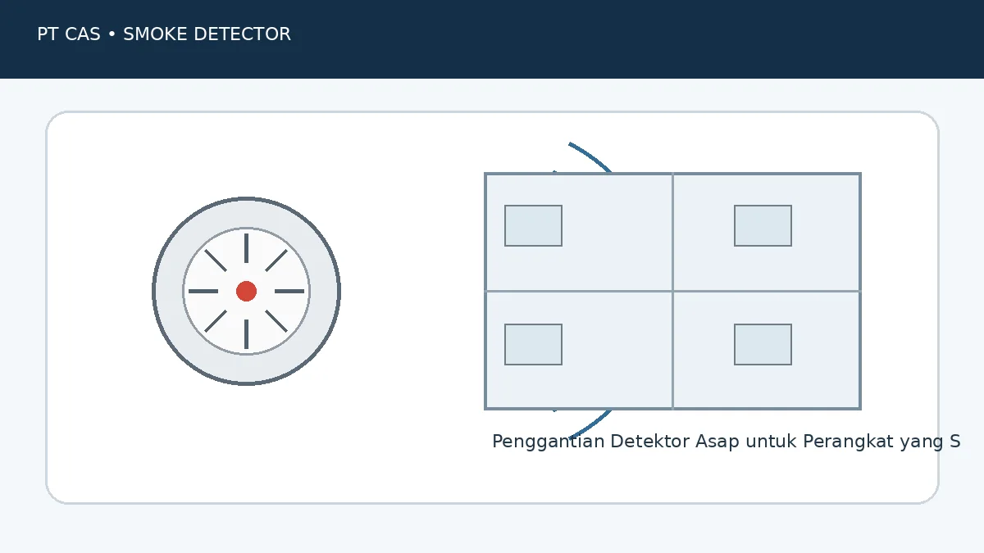
Task: Select the small rectangle in top-left room
Action: pyautogui.click(x=533, y=225)
